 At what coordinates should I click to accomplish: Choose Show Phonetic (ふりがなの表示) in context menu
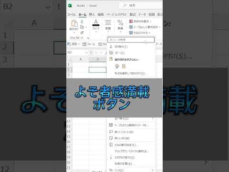coord(131,157)
